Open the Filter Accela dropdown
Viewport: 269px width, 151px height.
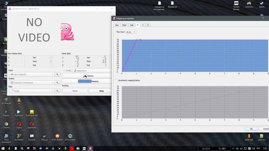point(32,91)
